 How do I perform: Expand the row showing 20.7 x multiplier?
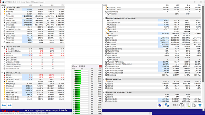(x=4, y=40)
